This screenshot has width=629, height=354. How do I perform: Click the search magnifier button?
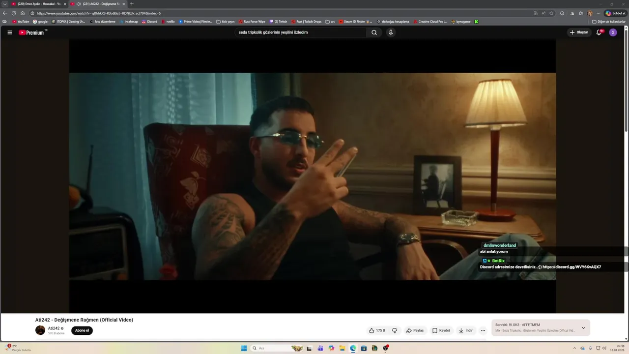374,32
